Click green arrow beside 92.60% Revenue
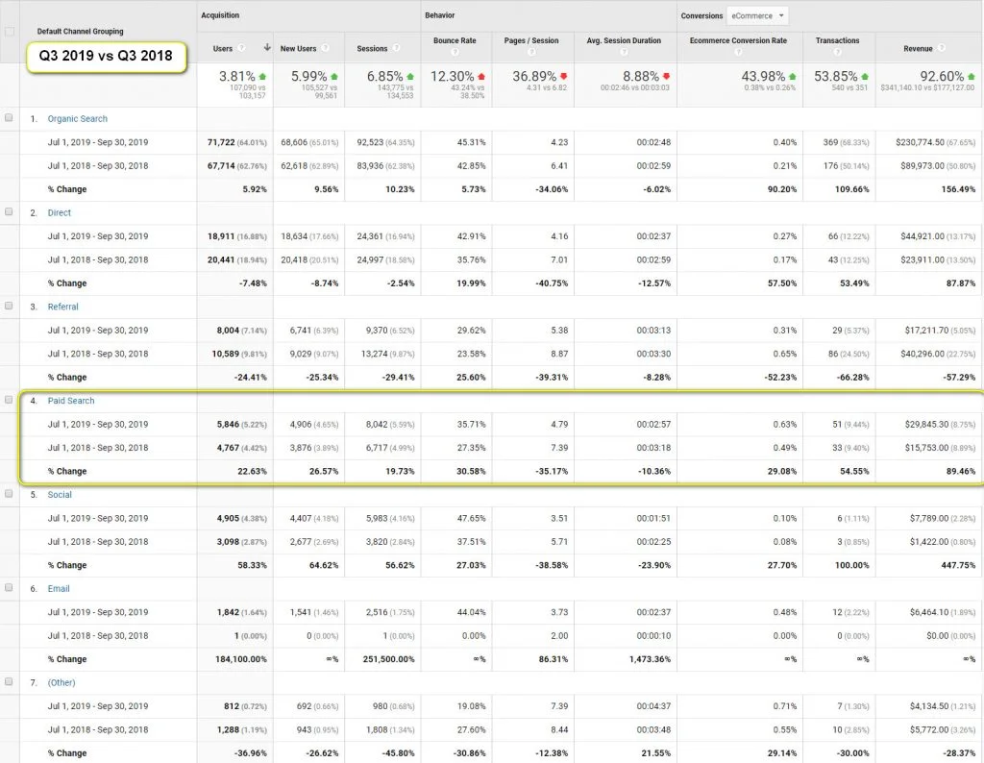This screenshot has height=763, width=984. pos(972,77)
